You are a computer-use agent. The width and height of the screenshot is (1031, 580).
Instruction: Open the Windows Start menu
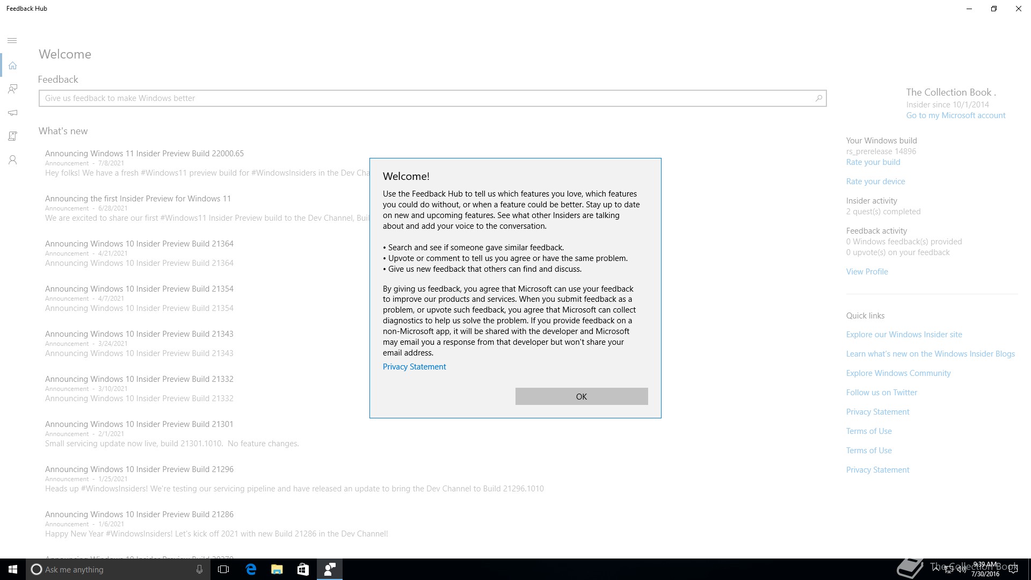click(13, 569)
